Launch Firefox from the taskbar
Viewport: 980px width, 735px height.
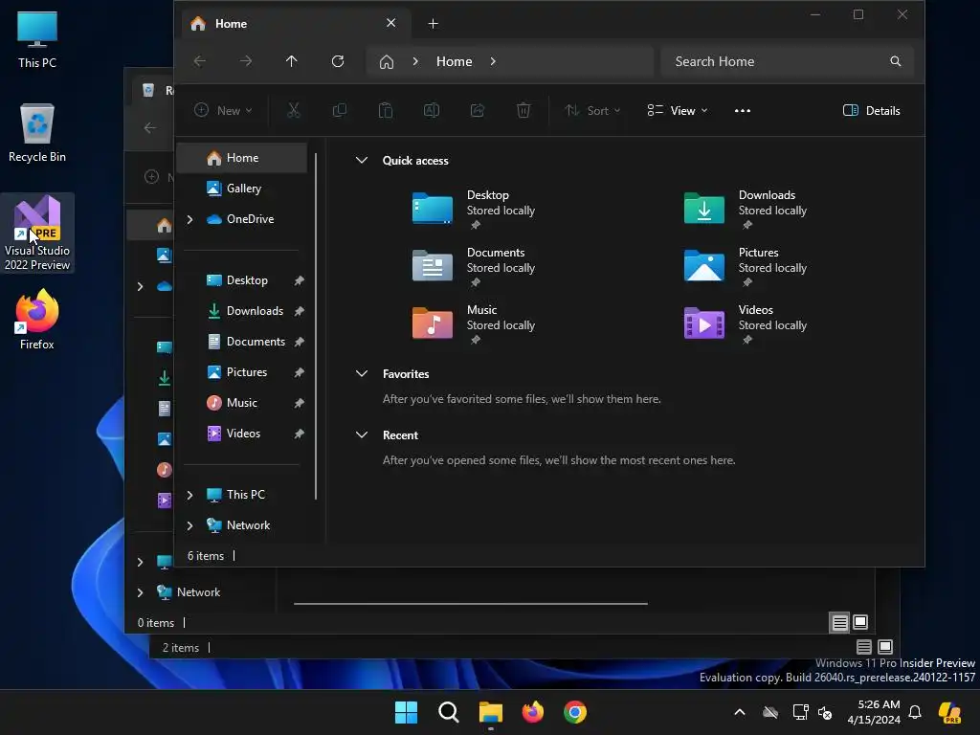click(532, 712)
